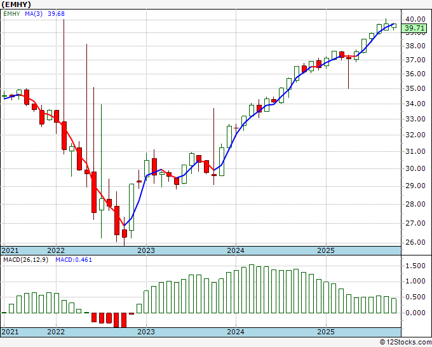432x347 pixels.
Task: Click the 40.00 price axis label
Action: (415, 19)
